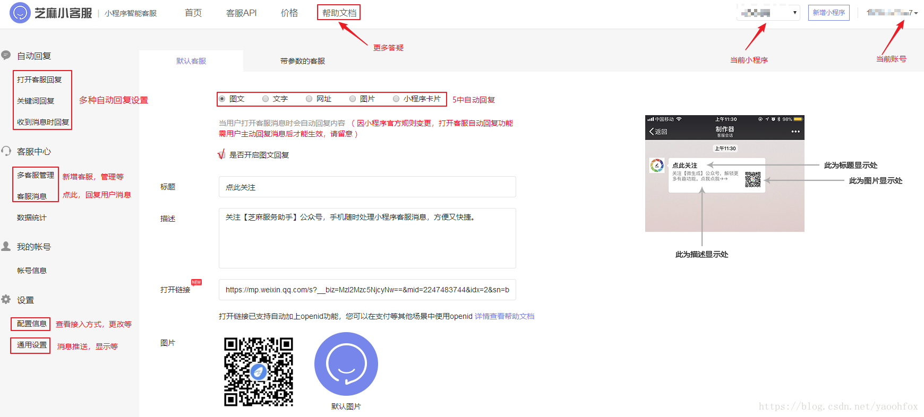This screenshot has width=924, height=417.
Task: Click the 默认图片 caption text
Action: 346,406
